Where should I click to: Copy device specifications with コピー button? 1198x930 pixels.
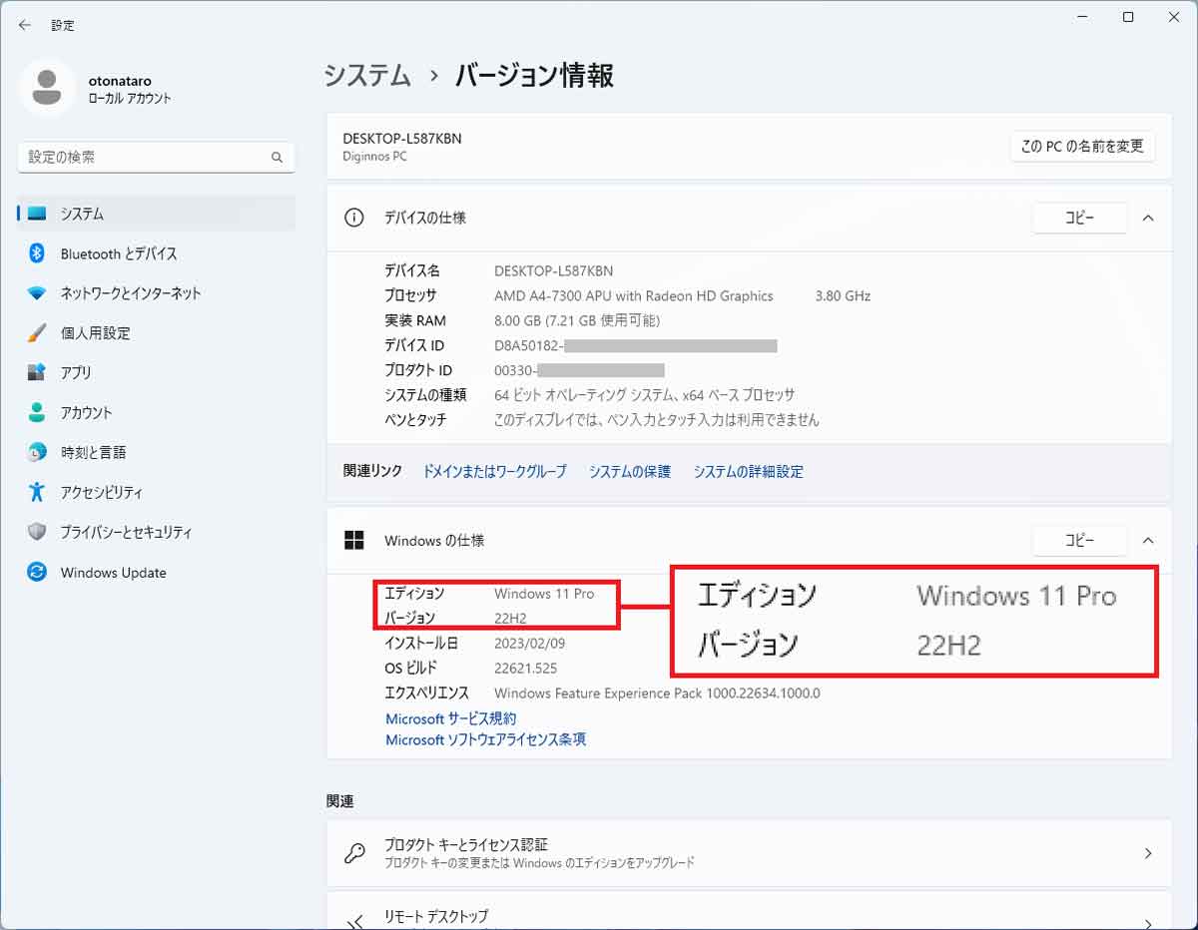pos(1080,218)
